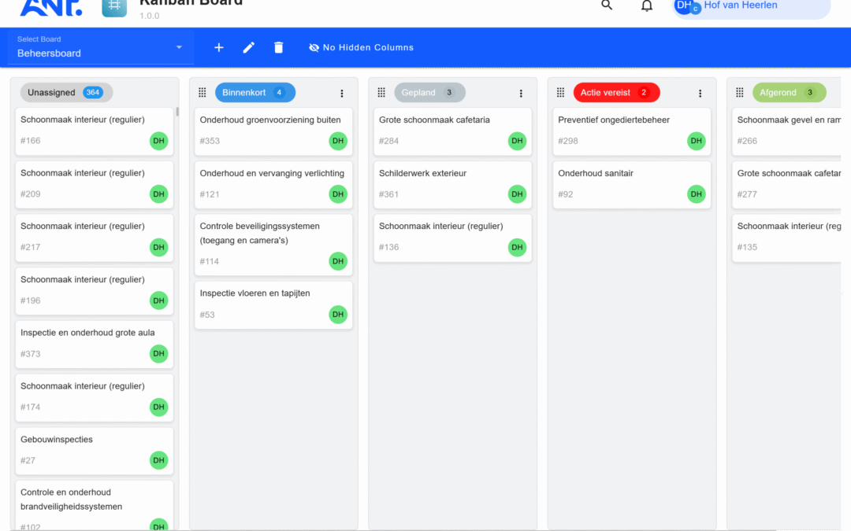Open Gepland column options menu
Image resolution: width=851 pixels, height=531 pixels.
pyautogui.click(x=521, y=93)
